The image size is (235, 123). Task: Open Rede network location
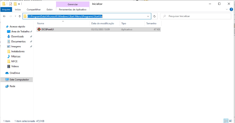click(12, 86)
